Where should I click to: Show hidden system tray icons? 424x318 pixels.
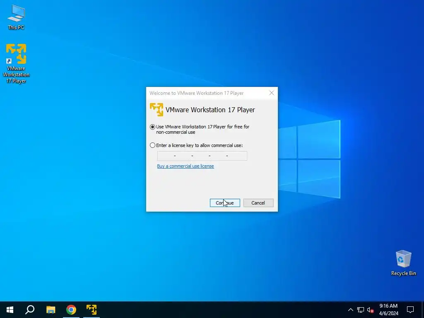[x=350, y=310]
